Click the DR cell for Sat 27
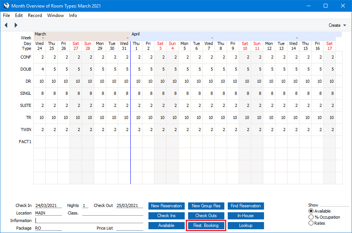This screenshot has width=352, height=233. [x=76, y=81]
